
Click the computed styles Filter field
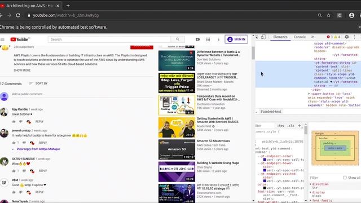click(x=325, y=178)
